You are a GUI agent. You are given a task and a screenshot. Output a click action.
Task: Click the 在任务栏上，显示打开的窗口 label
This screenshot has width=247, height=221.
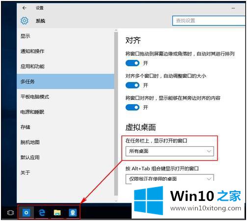(x=156, y=141)
